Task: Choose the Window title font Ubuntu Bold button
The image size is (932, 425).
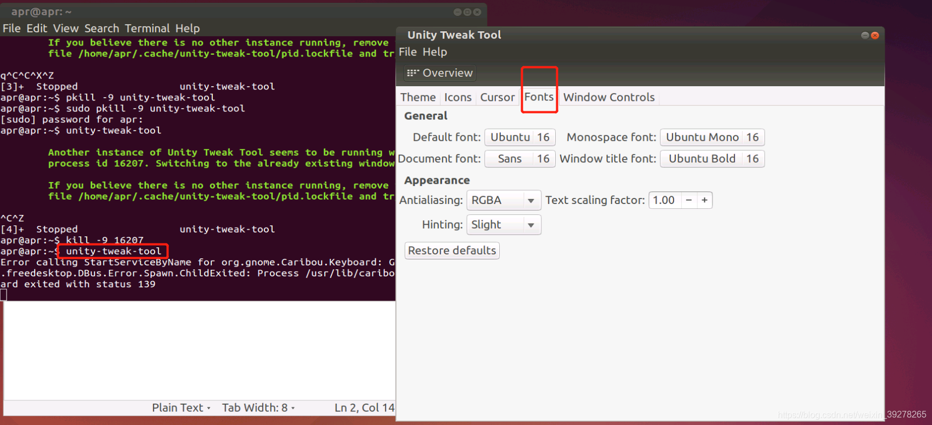Action: point(712,158)
